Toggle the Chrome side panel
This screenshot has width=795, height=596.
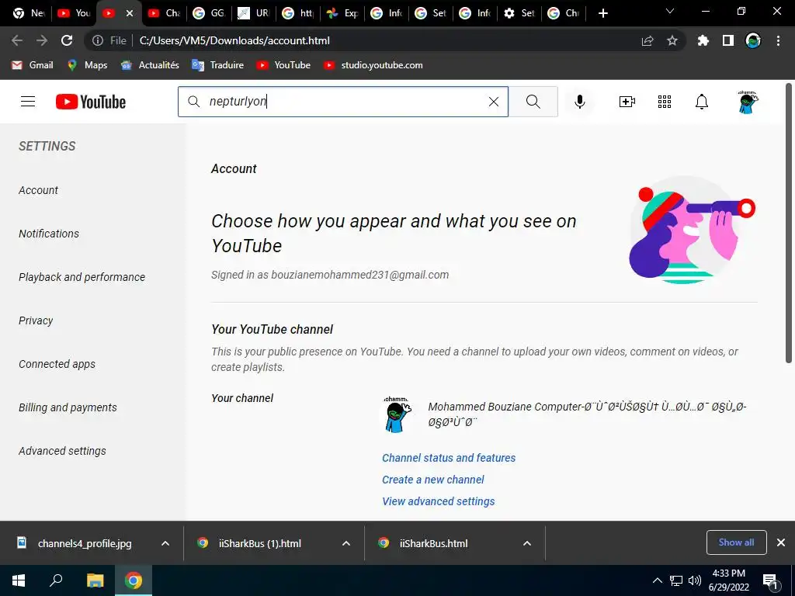728,40
